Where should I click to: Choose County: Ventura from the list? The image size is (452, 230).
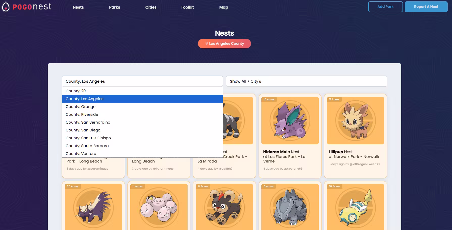point(81,153)
